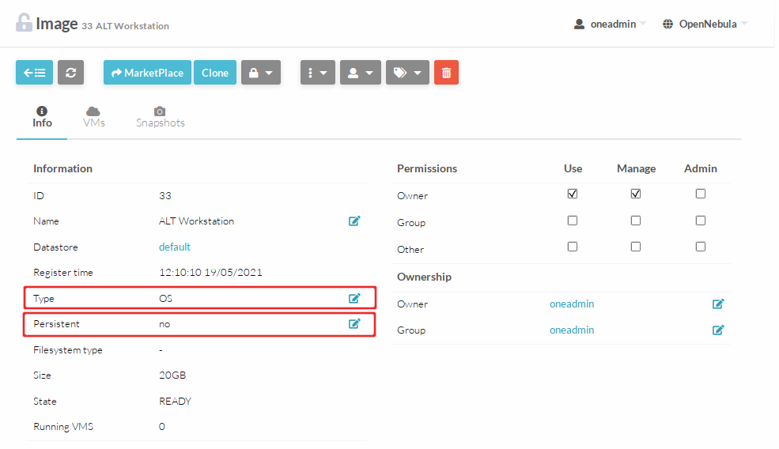
Task: Expand the OpenNebula zone menu
Action: [x=705, y=24]
